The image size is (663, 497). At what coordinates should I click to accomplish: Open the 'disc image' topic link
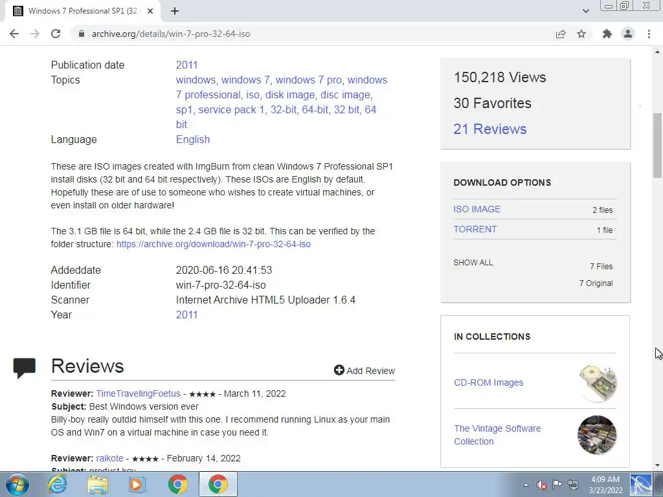(346, 94)
